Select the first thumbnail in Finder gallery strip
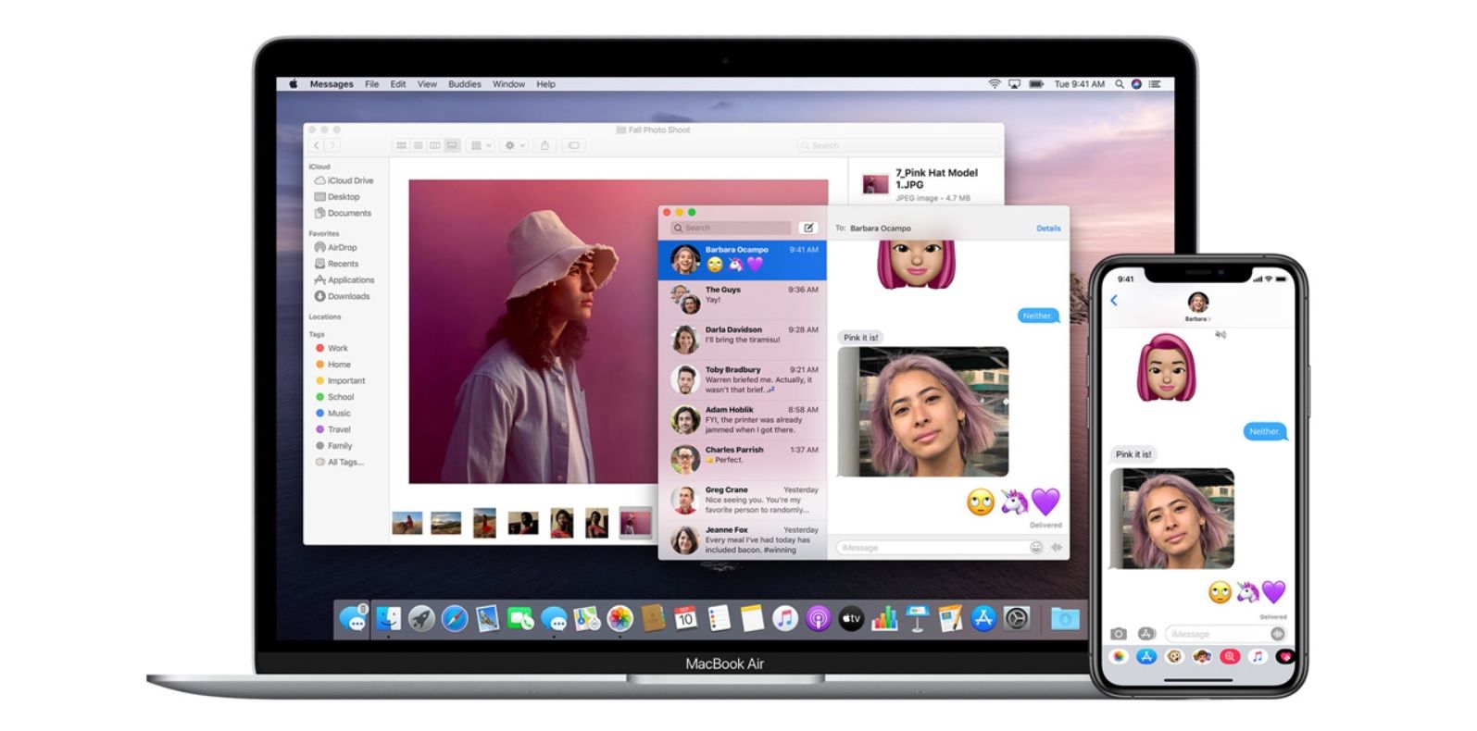This screenshot has width=1477, height=731. [x=407, y=523]
